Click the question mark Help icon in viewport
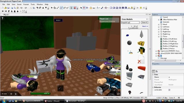Image resolution: width=184 pixels, height=103 pixels. (x=2, y=18)
